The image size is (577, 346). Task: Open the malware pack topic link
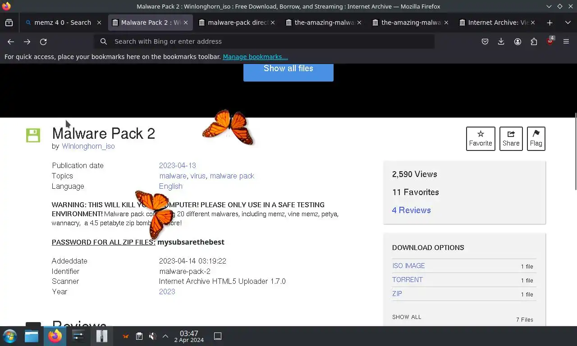tap(232, 176)
